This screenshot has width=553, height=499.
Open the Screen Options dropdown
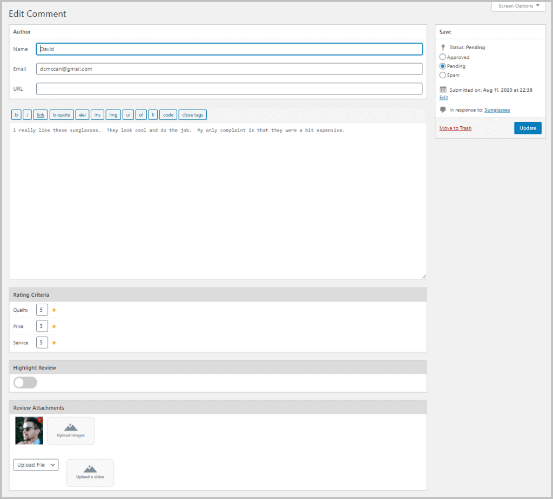click(x=517, y=6)
